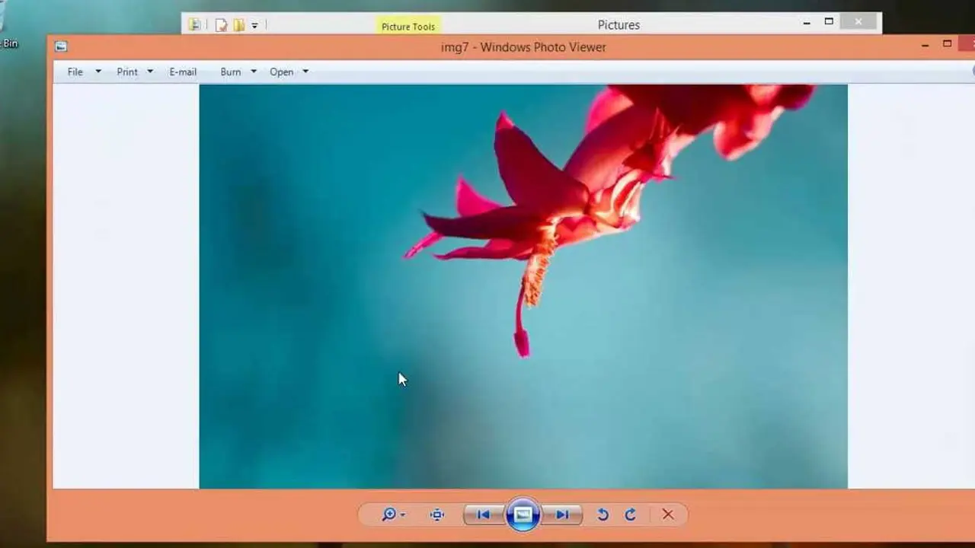
Task: Open the Burn menu
Action: click(231, 72)
